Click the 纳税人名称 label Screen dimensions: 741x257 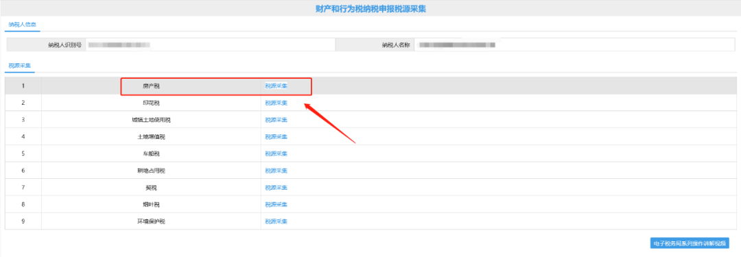coord(396,45)
